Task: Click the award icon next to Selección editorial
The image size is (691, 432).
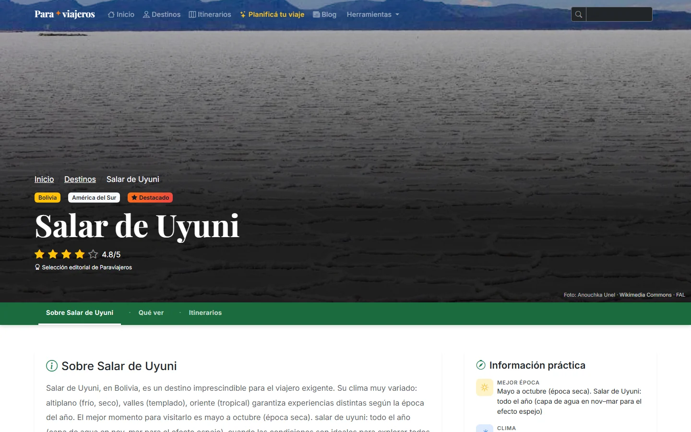Action: pos(37,267)
